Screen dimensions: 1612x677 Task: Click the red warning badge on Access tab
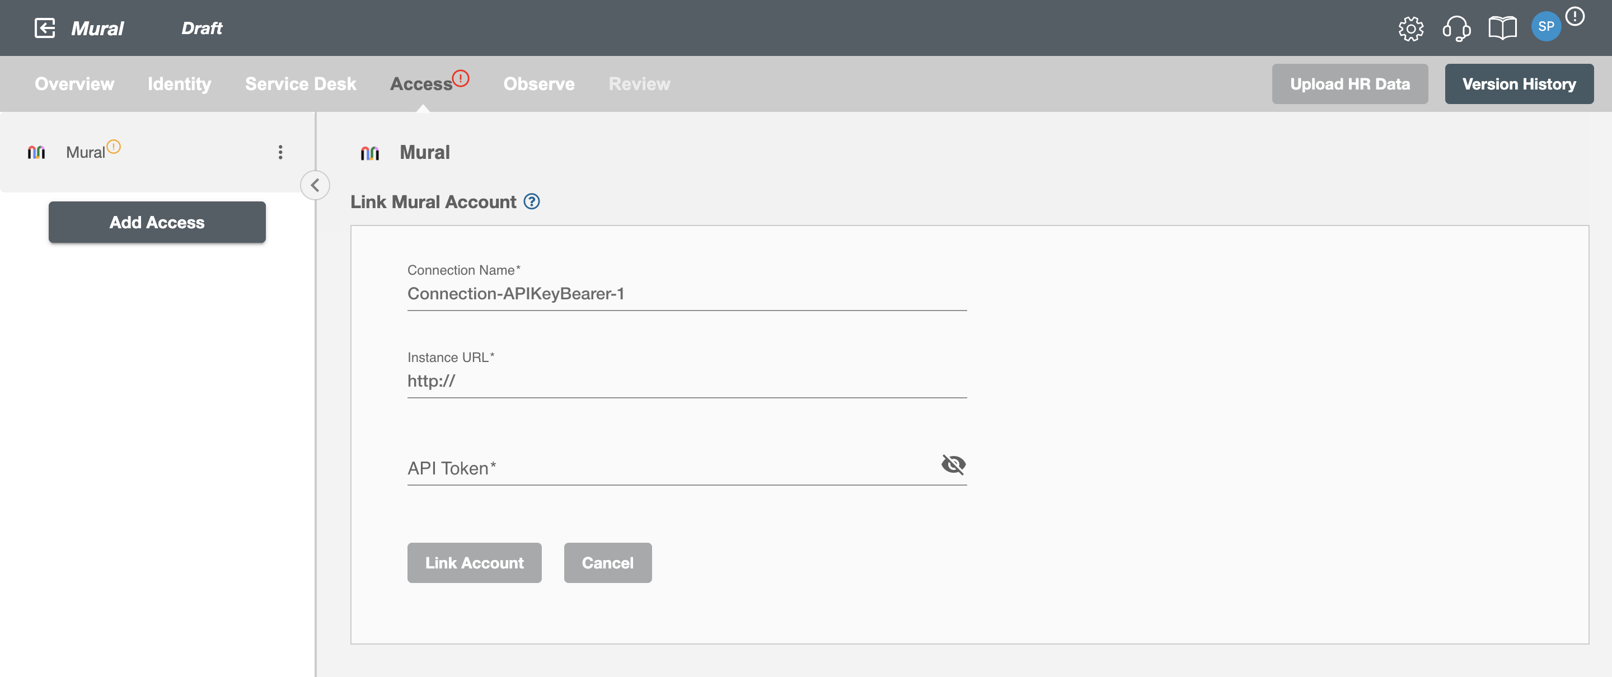point(461,78)
